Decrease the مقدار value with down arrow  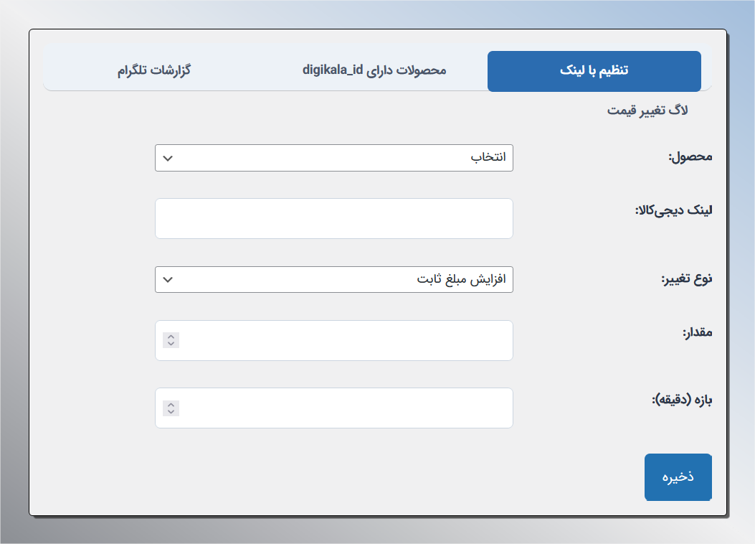[x=171, y=344]
